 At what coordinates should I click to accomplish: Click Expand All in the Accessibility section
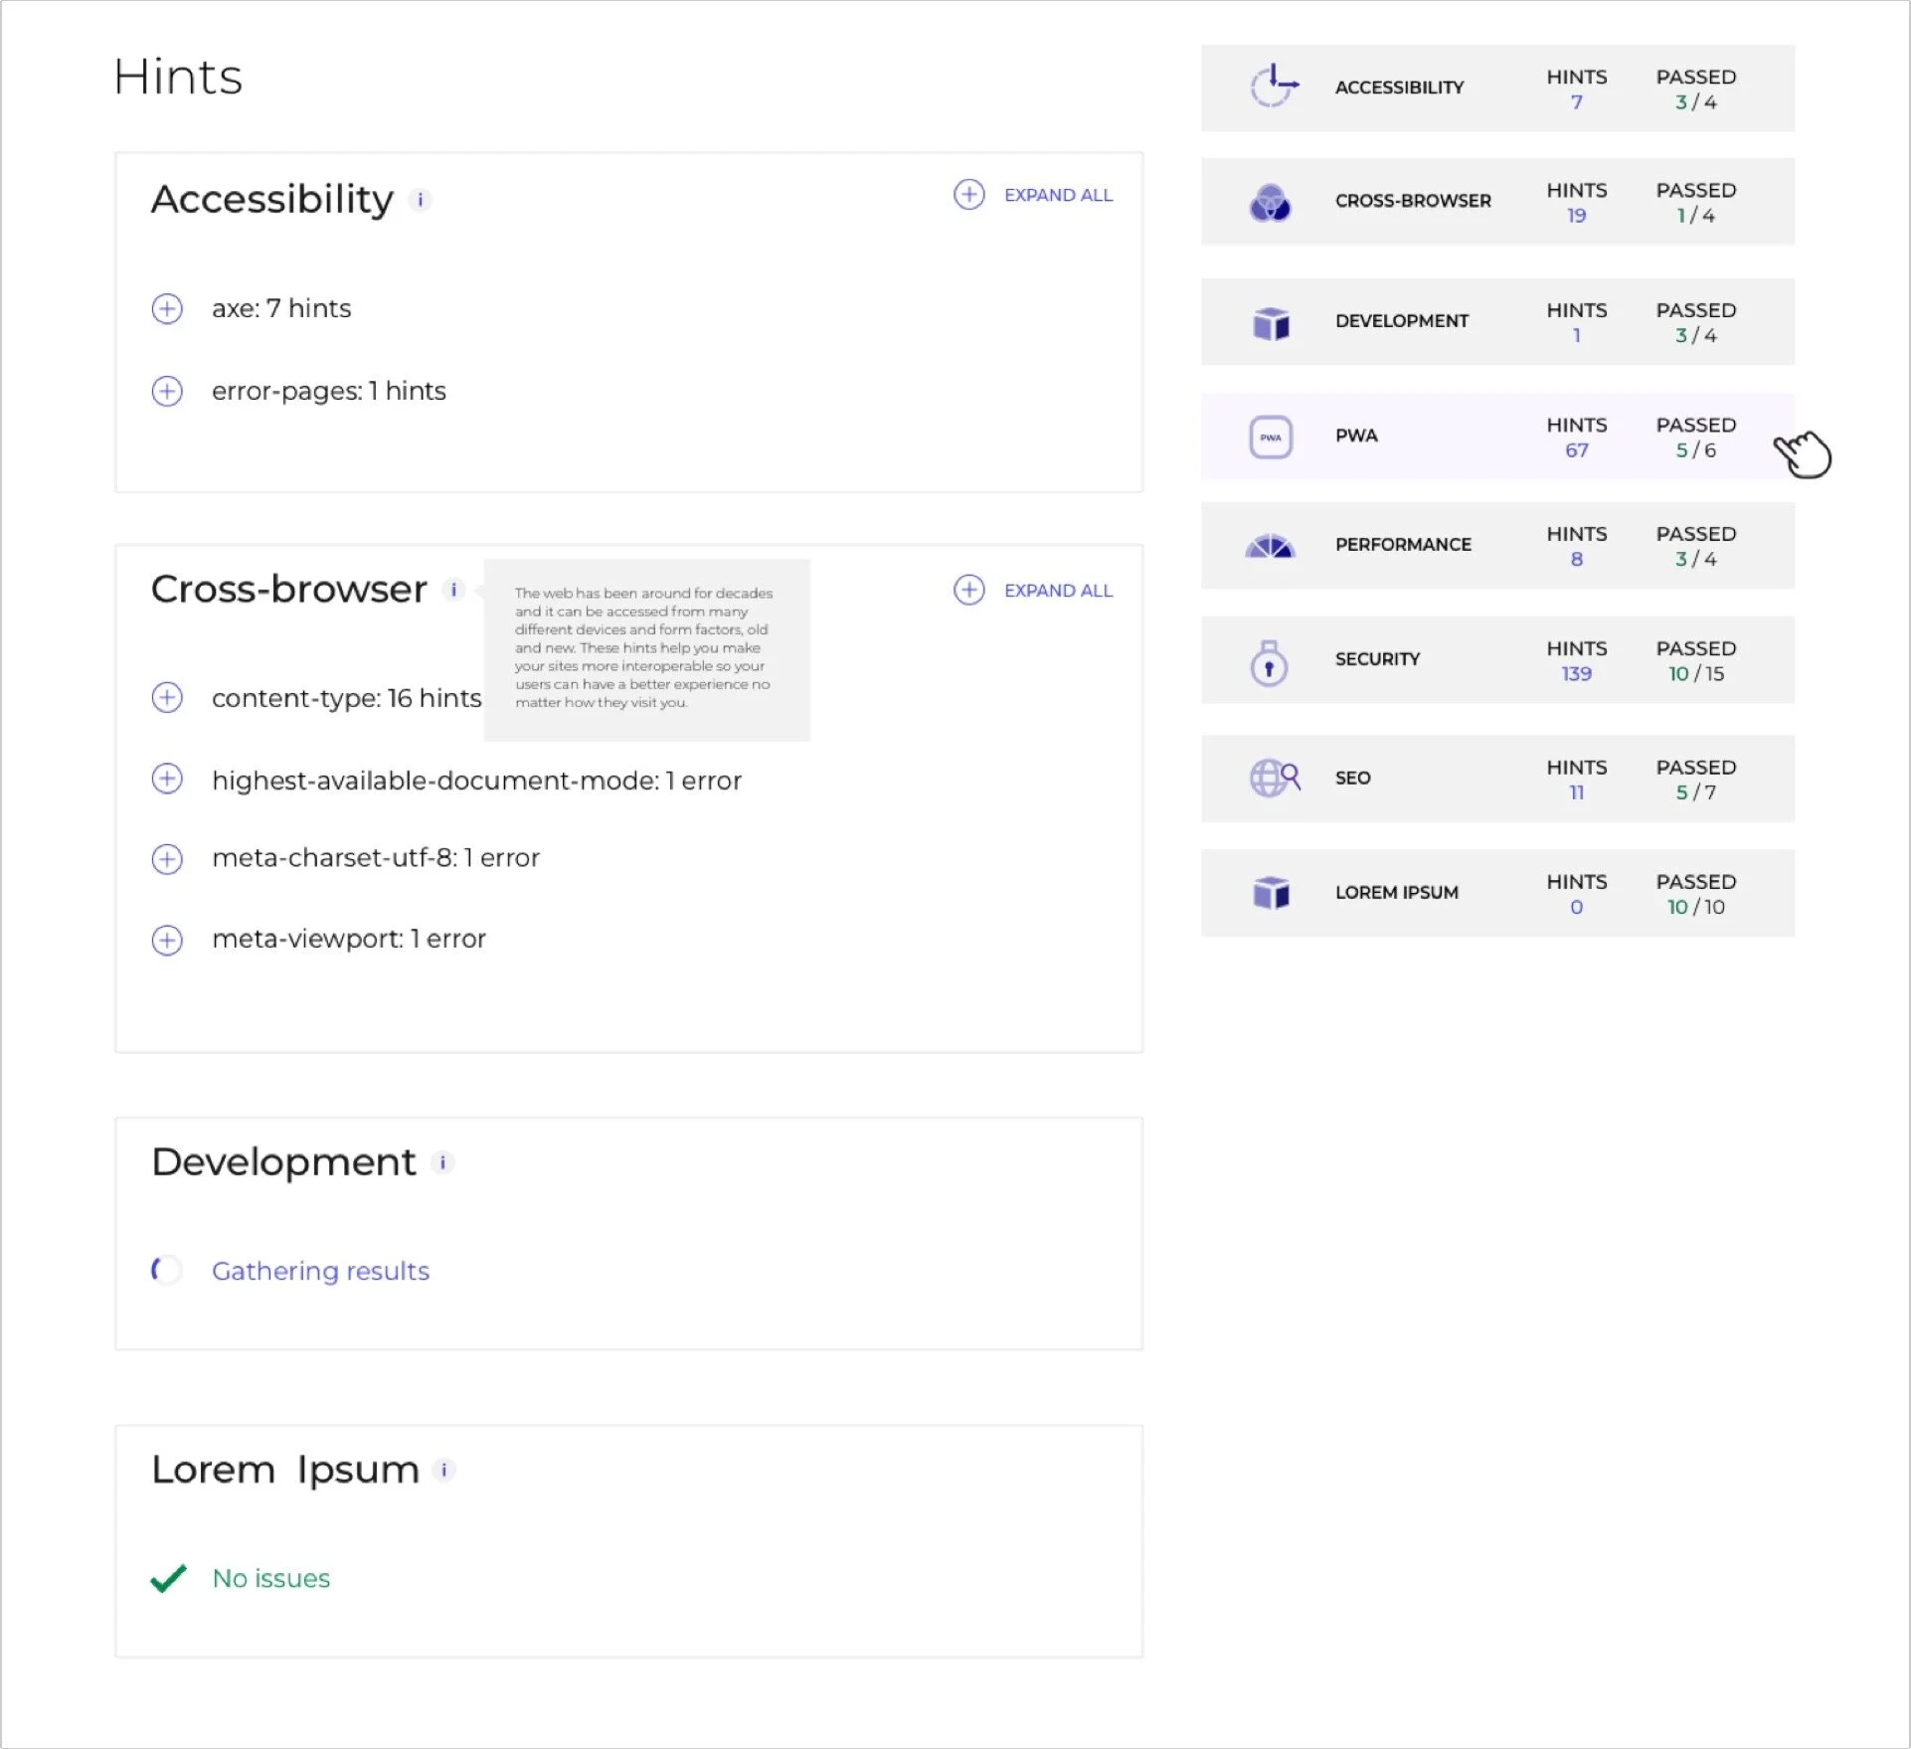(x=1033, y=195)
